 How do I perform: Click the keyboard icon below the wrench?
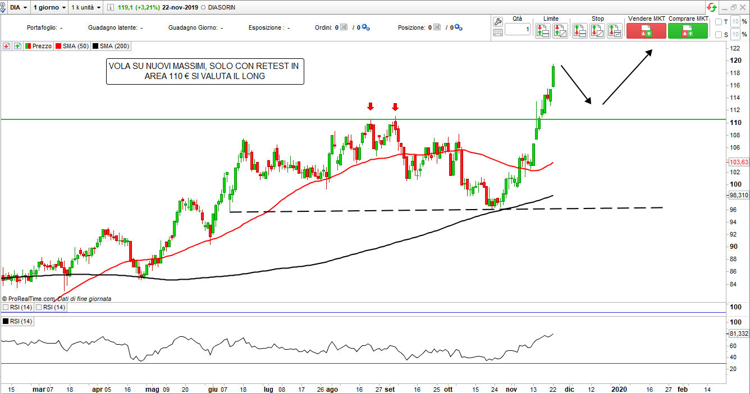(x=497, y=33)
